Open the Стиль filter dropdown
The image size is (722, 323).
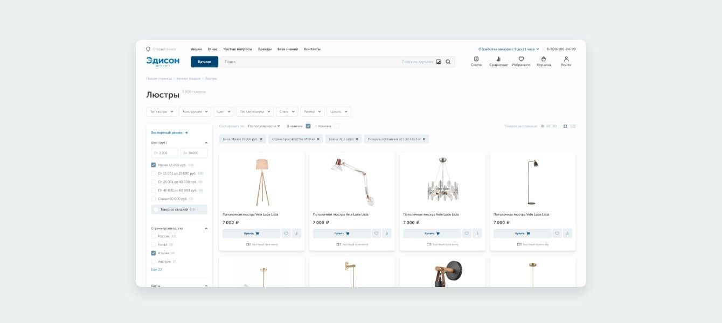coord(287,111)
